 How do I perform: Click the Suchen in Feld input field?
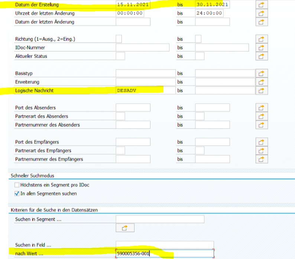pos(165,245)
